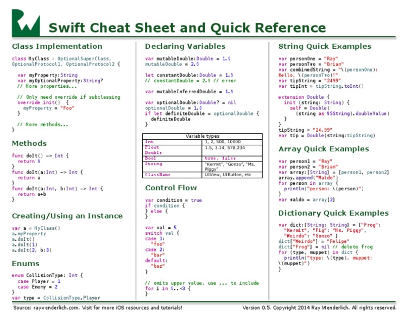
Task: Click the 'Enums' section heading
Action: [26, 263]
